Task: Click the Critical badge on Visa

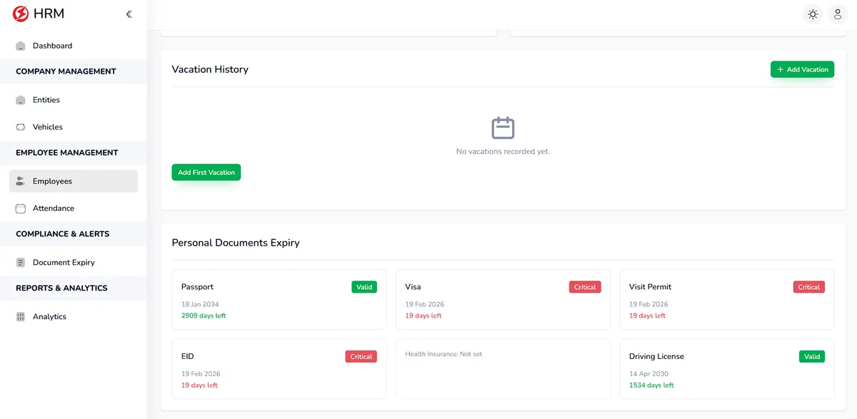Action: (585, 287)
